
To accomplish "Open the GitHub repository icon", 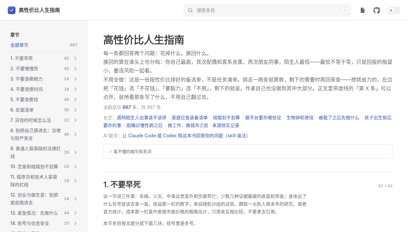I will (377, 10).
